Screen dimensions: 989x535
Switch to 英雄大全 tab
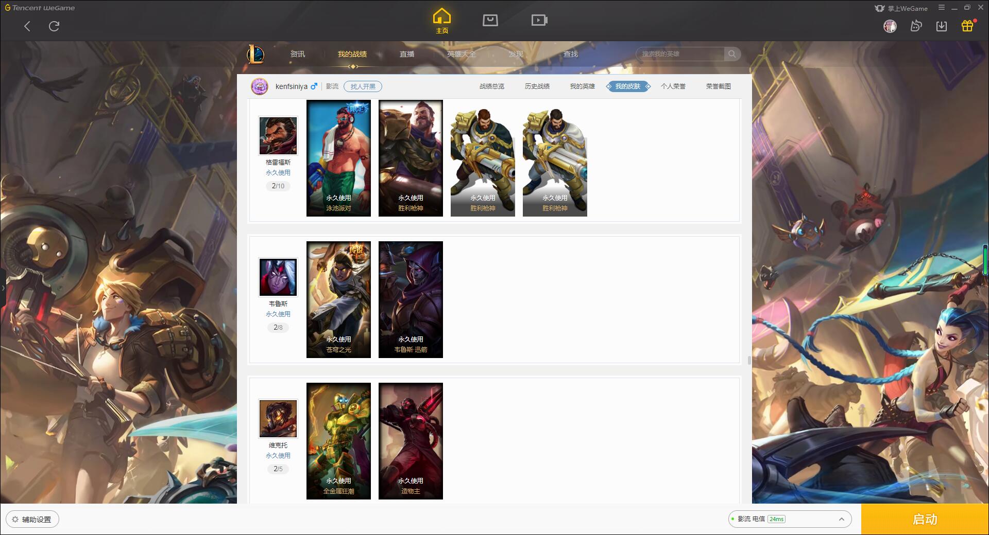pyautogui.click(x=461, y=54)
